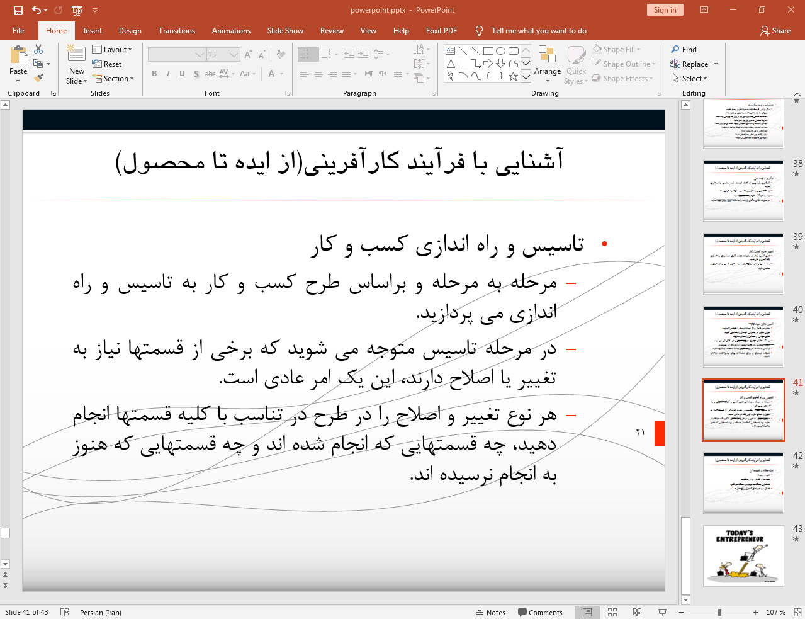Click the Sign in button
Image resolution: width=805 pixels, height=619 pixels.
(665, 10)
